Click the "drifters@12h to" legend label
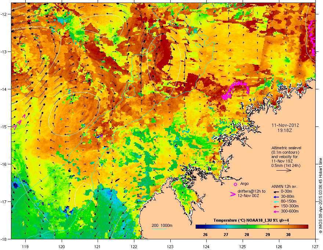The width and height of the screenshot is (323, 250). point(251,192)
